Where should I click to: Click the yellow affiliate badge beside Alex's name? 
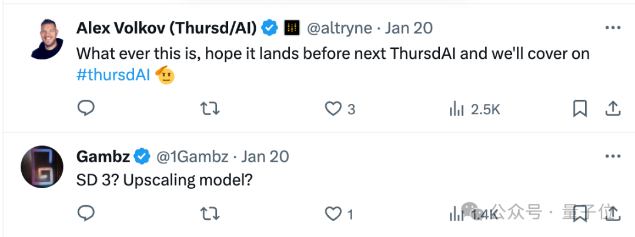click(x=292, y=28)
